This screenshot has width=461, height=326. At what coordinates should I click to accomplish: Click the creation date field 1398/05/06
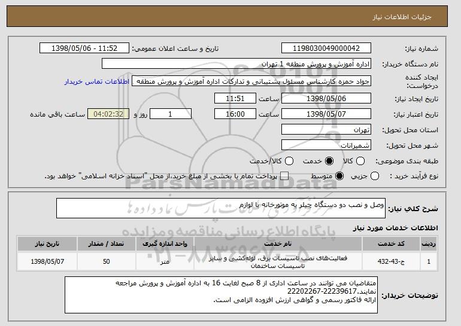click(326, 98)
